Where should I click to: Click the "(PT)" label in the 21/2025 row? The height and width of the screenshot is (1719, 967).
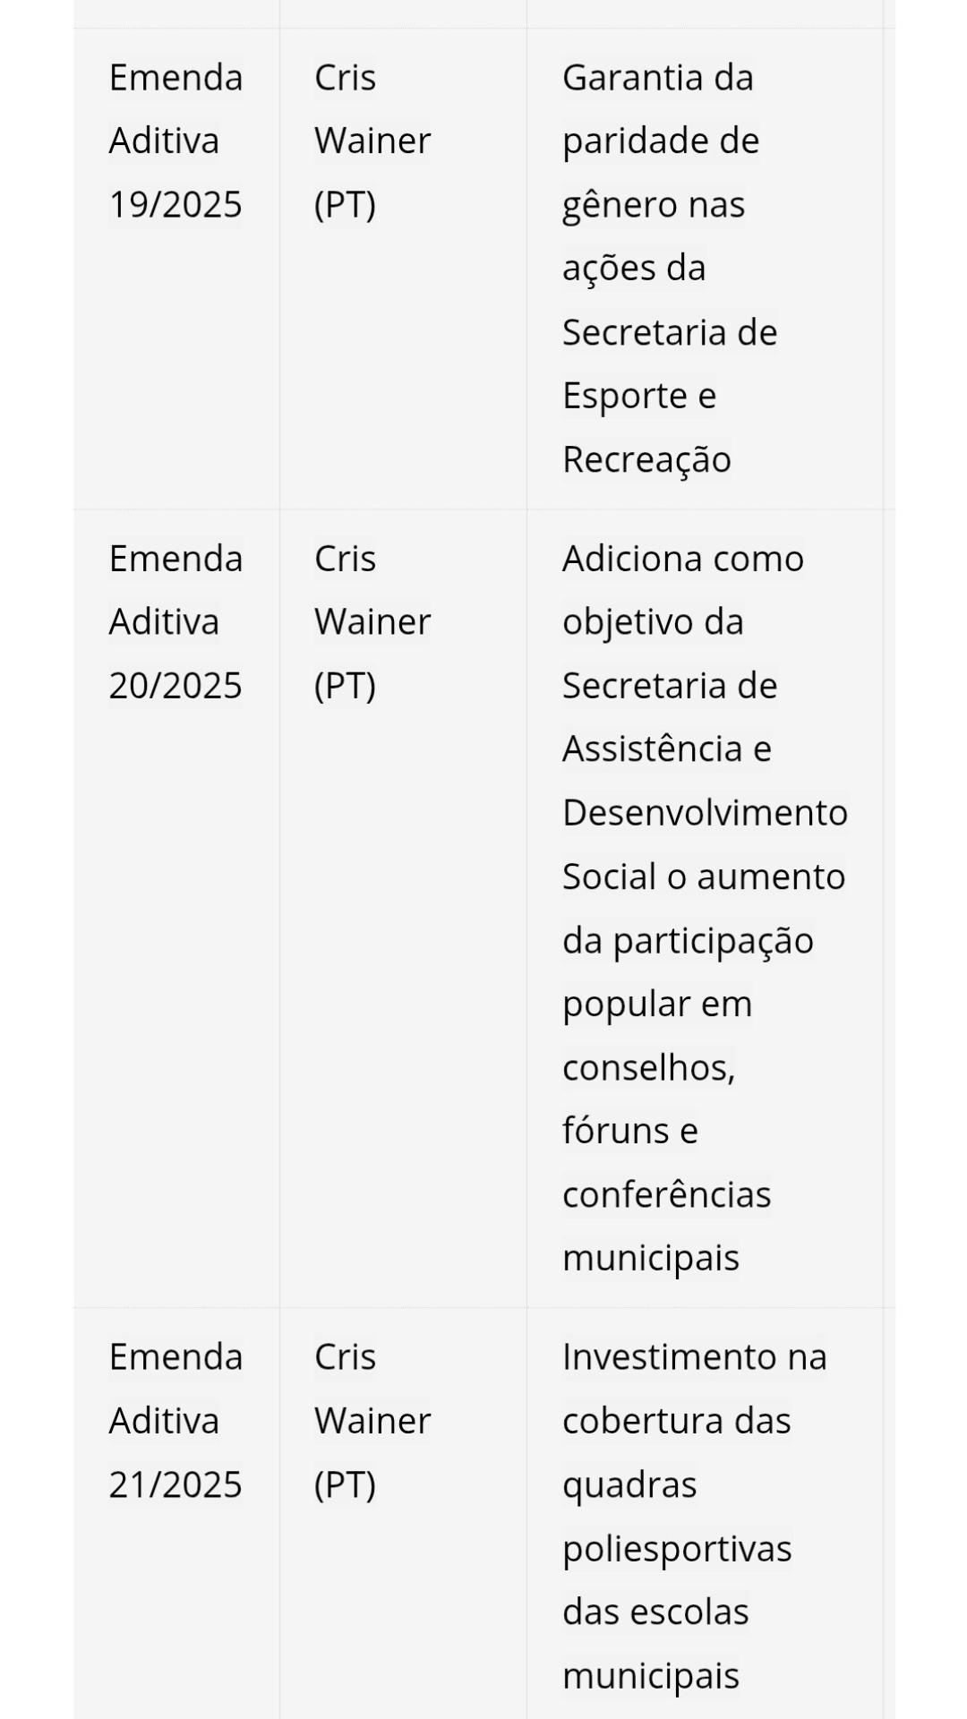point(345,1484)
